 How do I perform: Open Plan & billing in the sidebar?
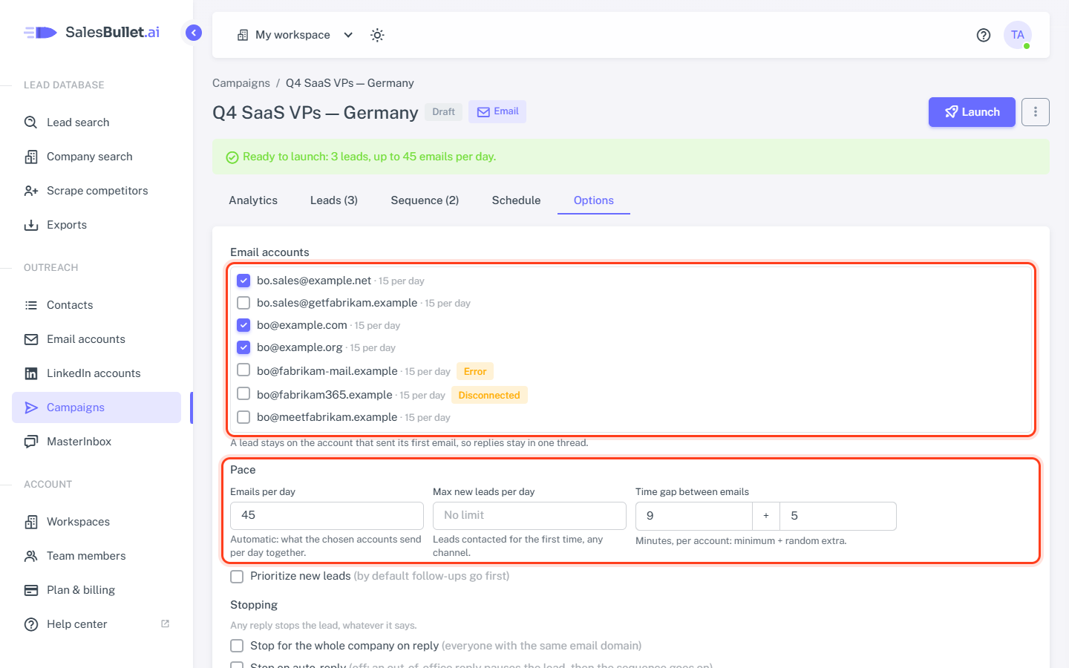click(97, 590)
